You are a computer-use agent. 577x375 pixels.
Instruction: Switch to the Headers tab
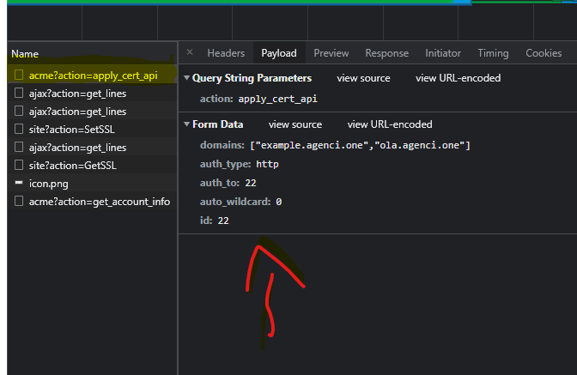point(226,53)
